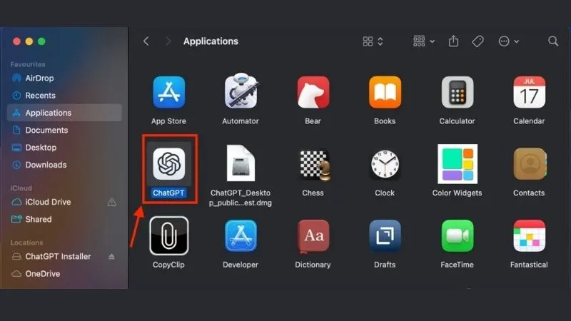
Task: Open the Calculator app
Action: tap(457, 93)
